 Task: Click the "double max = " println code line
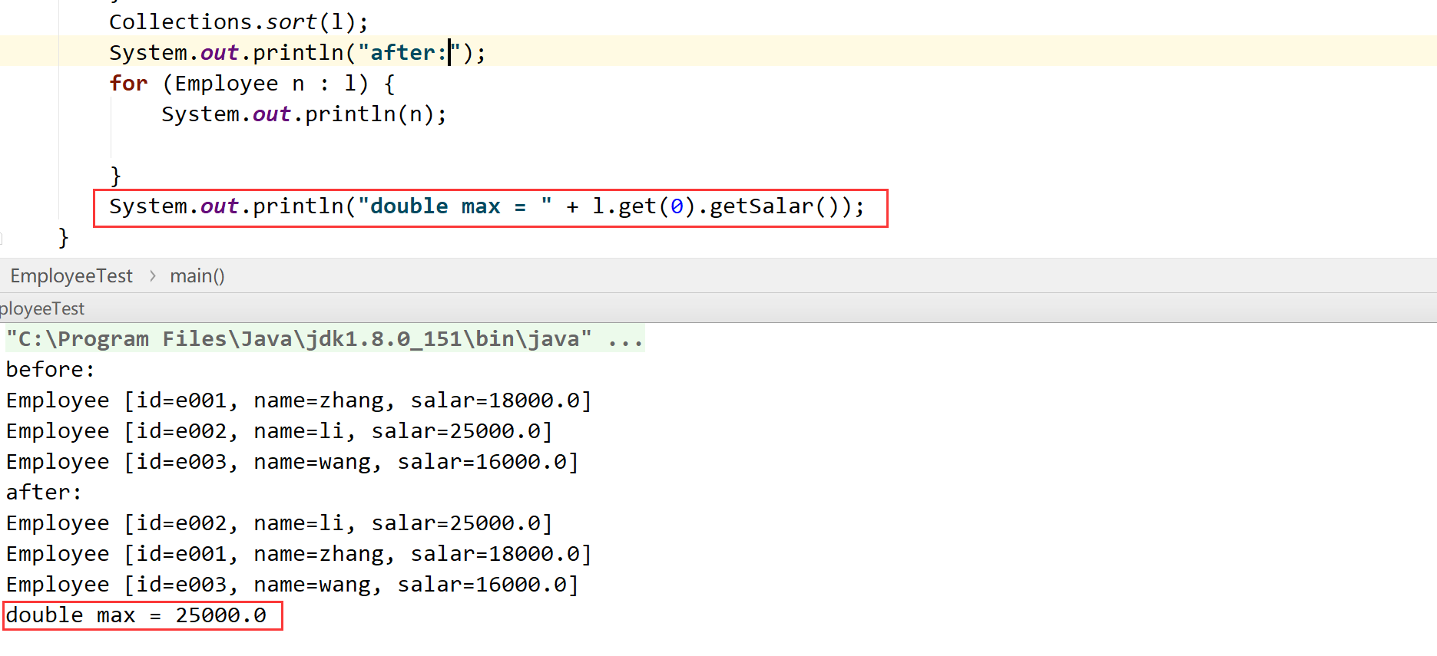coord(487,206)
